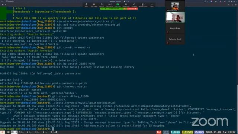Click Catherine Small's muted microphone icon

167,43
